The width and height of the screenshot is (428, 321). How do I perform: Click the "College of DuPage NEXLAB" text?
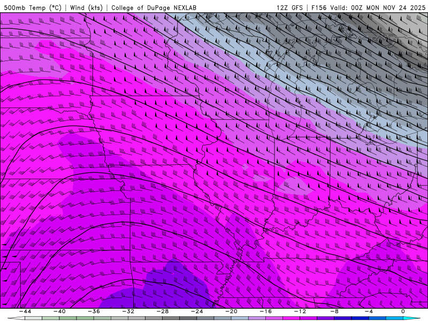154,7
